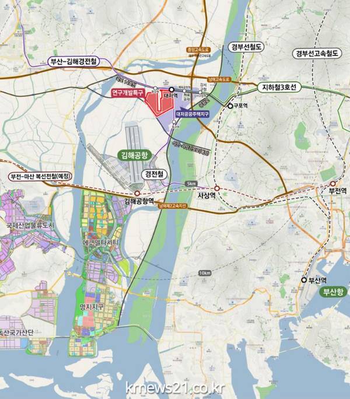
Task: Click the 부산역 station marker circle
Action: point(304,280)
